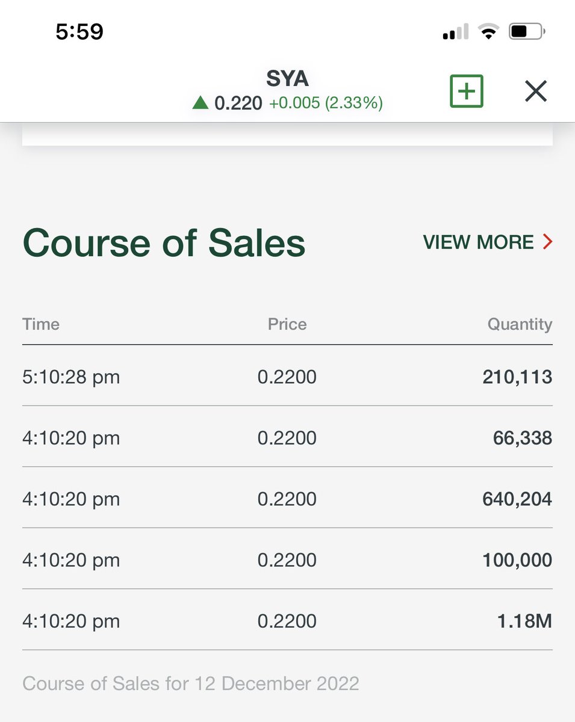
Task: Tap the green triangle price-up indicator
Action: (200, 103)
